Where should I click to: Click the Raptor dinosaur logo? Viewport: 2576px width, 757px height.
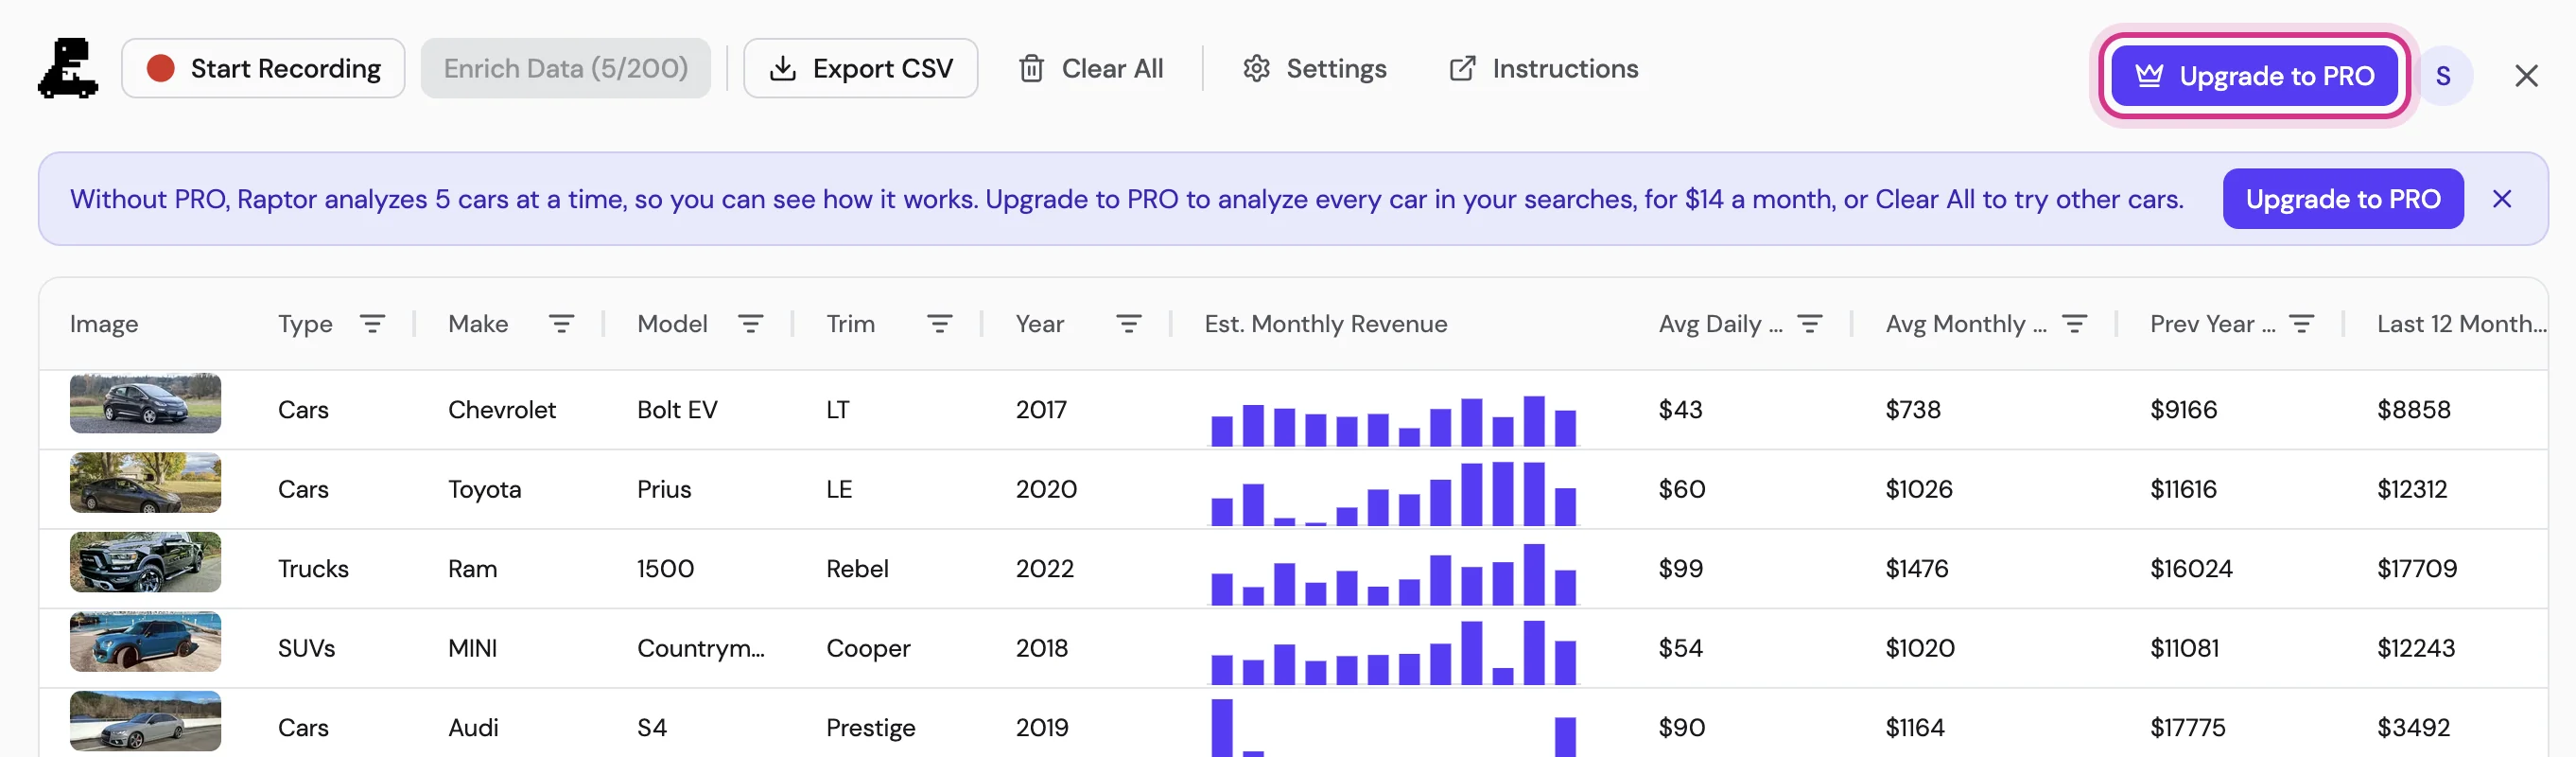68,68
